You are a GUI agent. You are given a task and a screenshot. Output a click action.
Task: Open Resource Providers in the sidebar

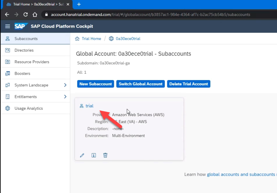coord(35,62)
